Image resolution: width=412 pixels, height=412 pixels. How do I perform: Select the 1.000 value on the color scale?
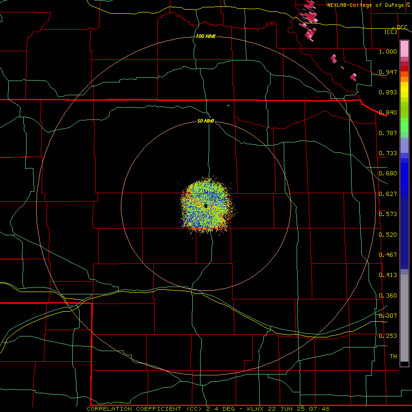[388, 51]
